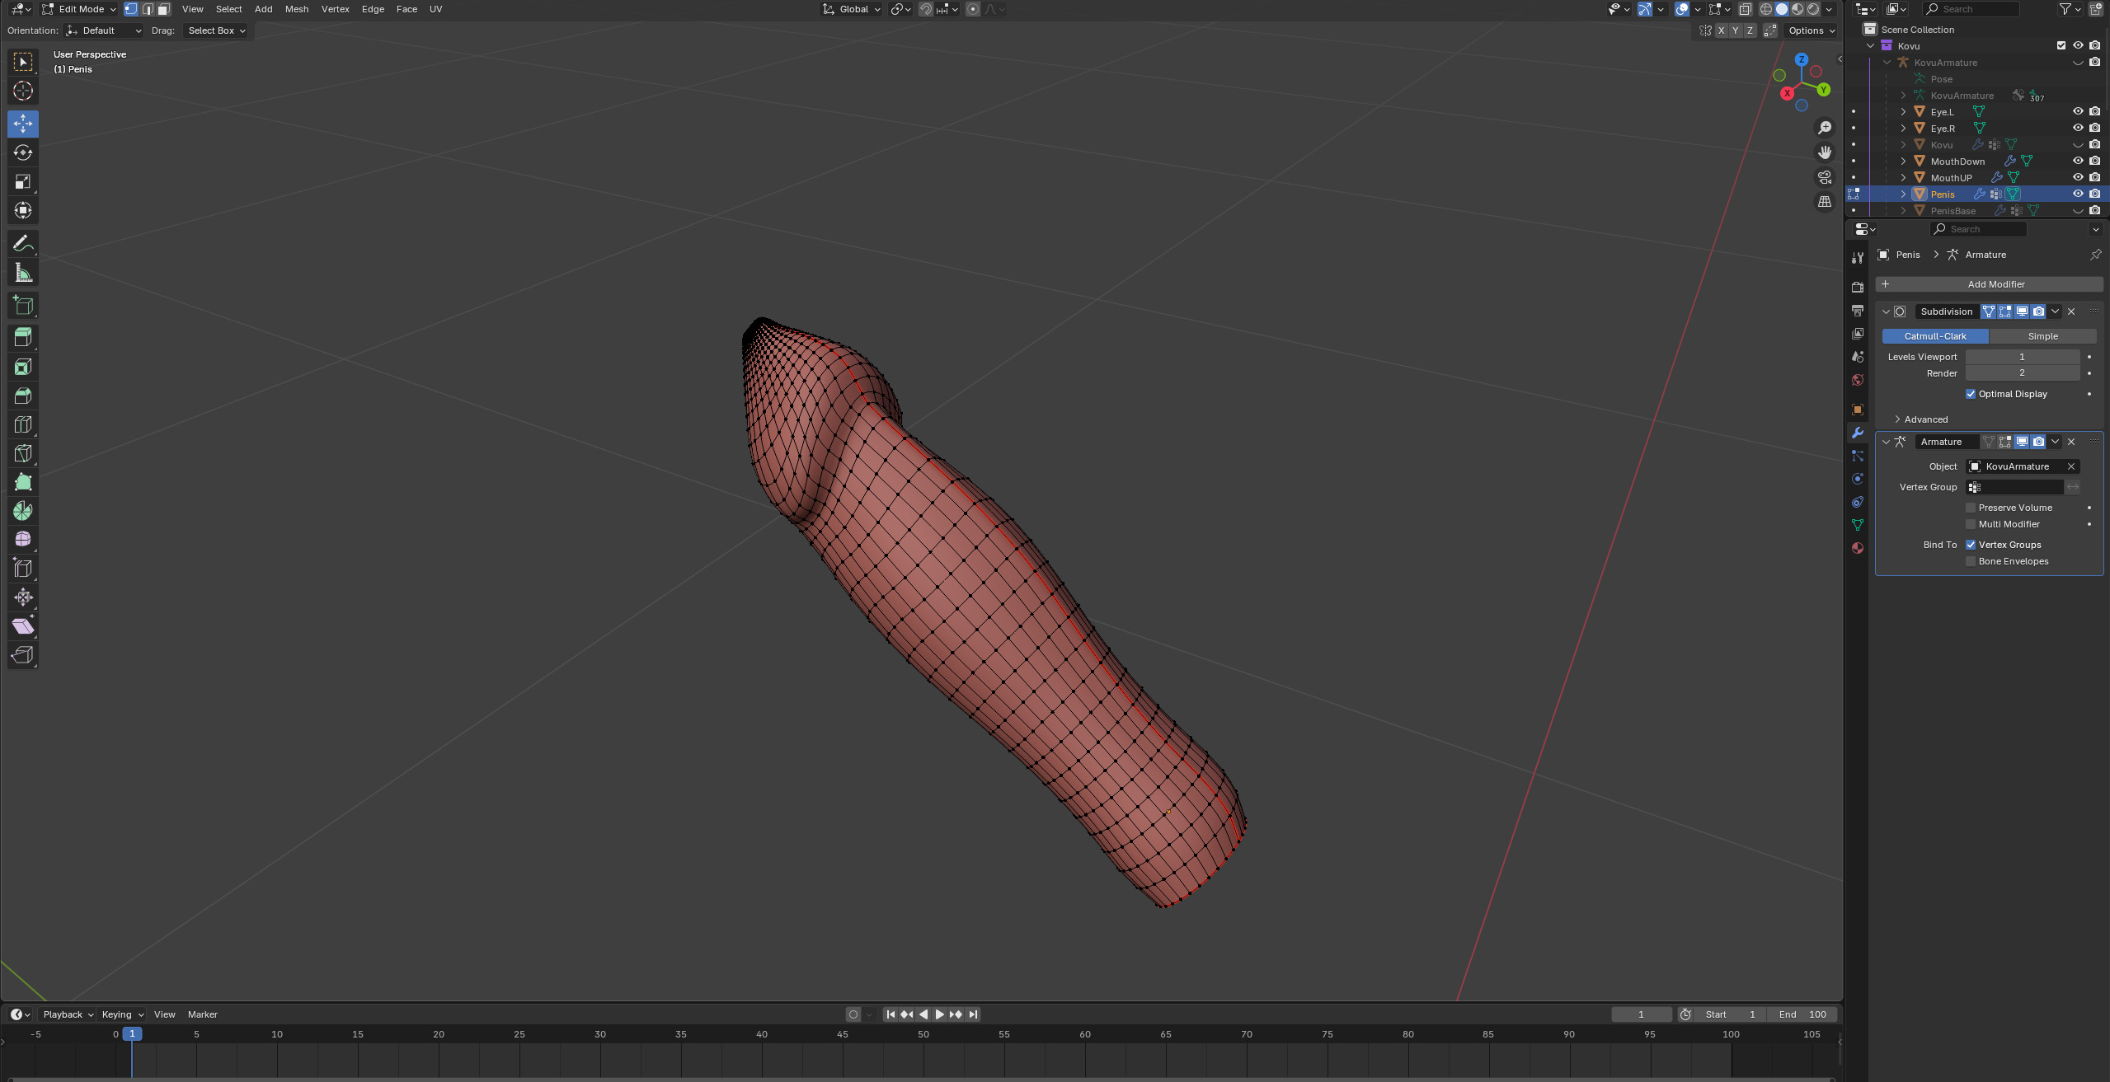Select the Measure tool
Image resolution: width=2110 pixels, height=1082 pixels.
coord(23,273)
